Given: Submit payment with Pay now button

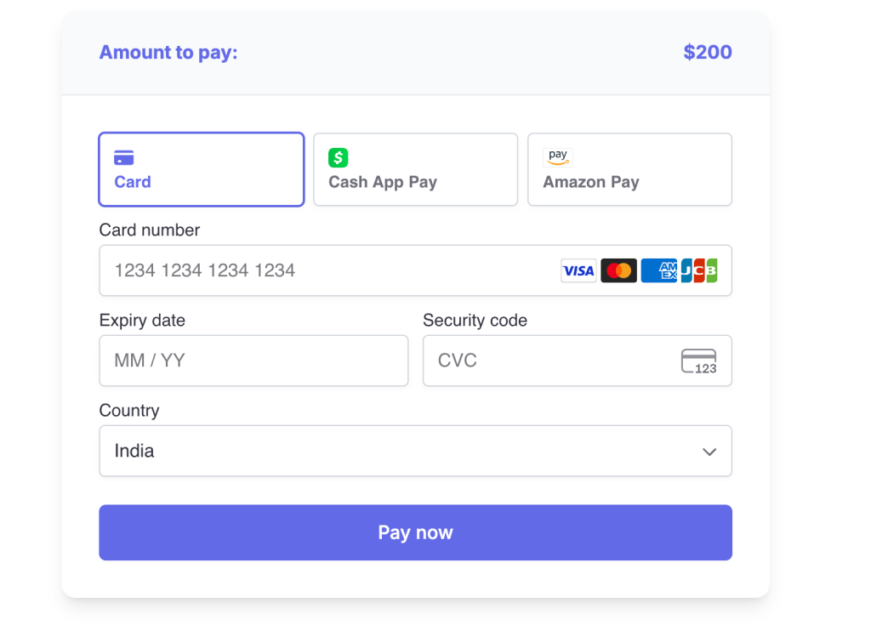Looking at the screenshot, I should [x=415, y=532].
